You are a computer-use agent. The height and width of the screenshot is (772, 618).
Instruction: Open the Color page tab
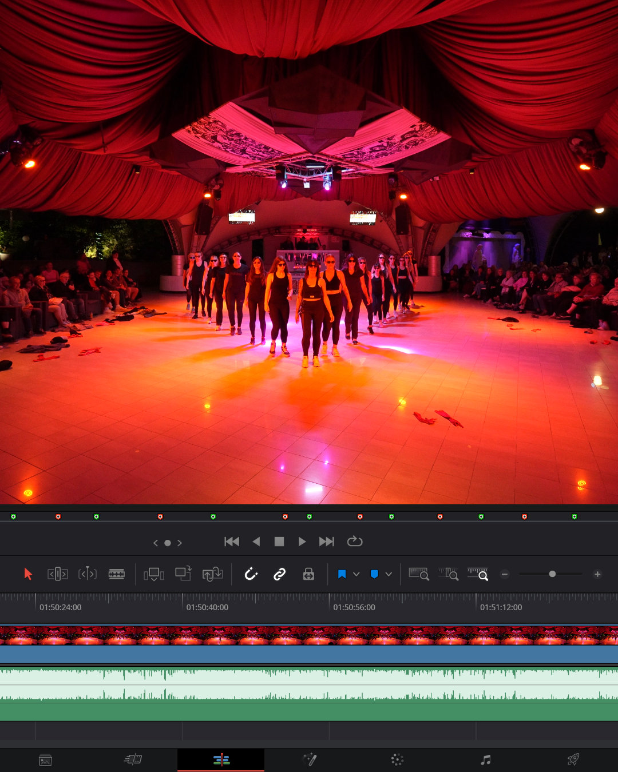click(397, 759)
